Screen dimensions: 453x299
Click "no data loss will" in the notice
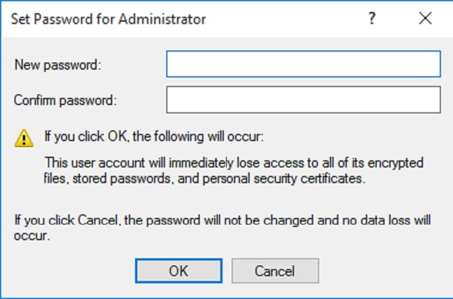pyautogui.click(x=391, y=220)
